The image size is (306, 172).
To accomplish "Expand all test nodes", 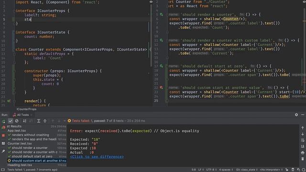I will coord(39,121).
